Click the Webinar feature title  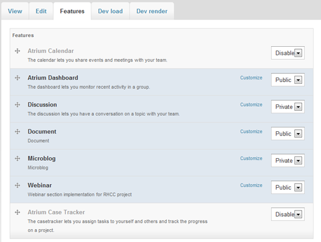pos(40,185)
